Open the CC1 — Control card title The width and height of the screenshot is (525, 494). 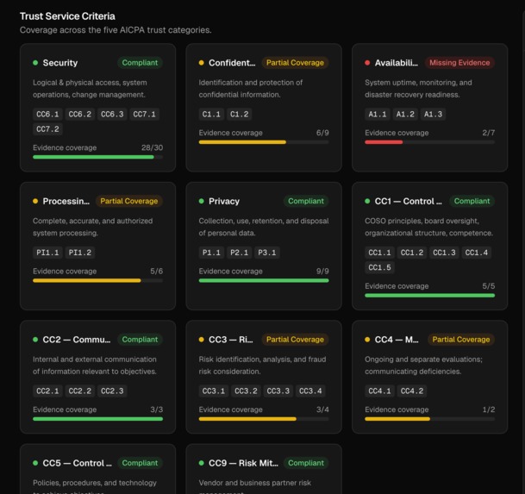click(x=408, y=201)
